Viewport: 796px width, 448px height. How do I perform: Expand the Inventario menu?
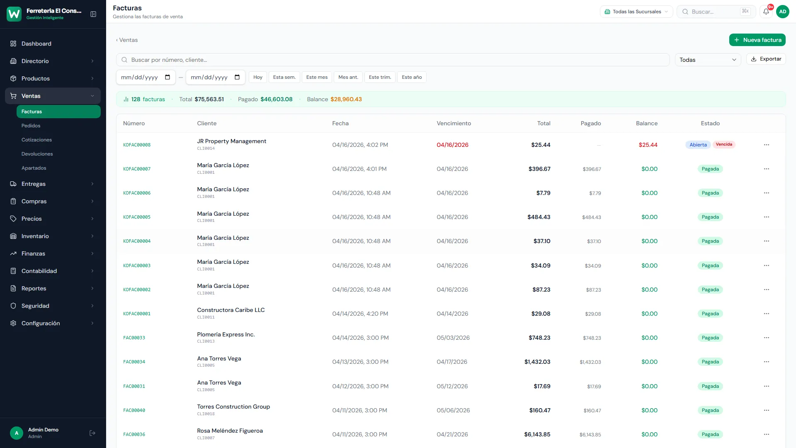point(53,236)
